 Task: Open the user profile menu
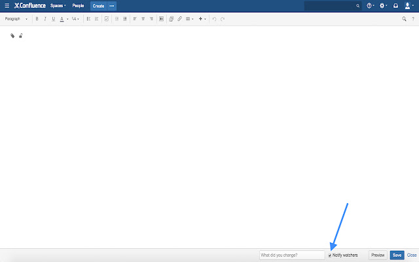coord(409,6)
